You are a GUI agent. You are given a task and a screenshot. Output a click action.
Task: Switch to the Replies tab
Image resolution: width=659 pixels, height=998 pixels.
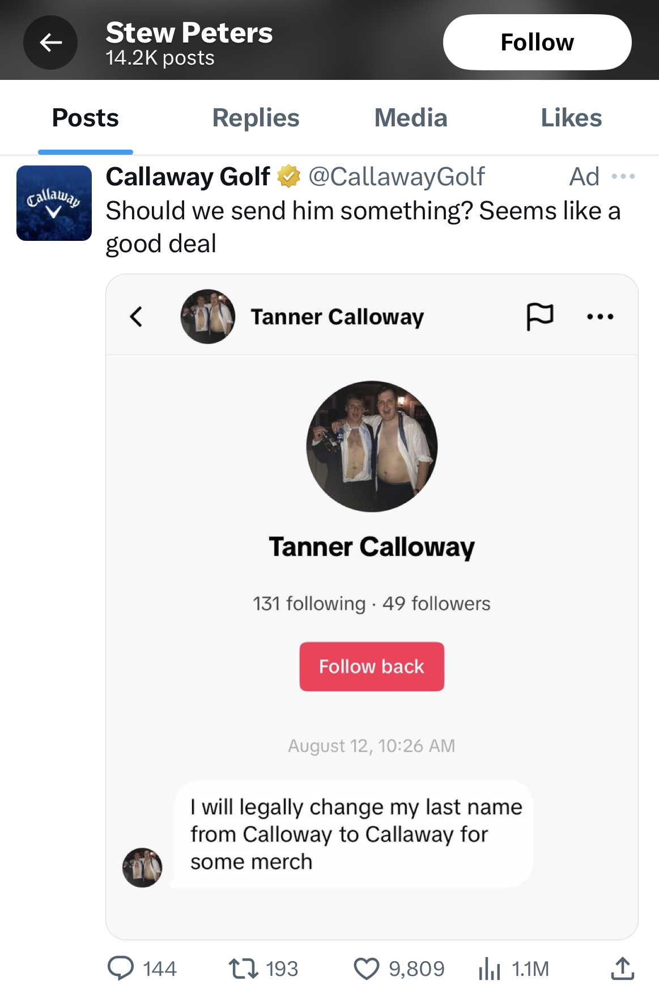(256, 118)
